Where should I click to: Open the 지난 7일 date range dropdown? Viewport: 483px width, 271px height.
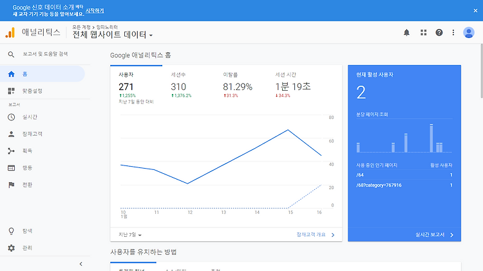click(x=130, y=235)
